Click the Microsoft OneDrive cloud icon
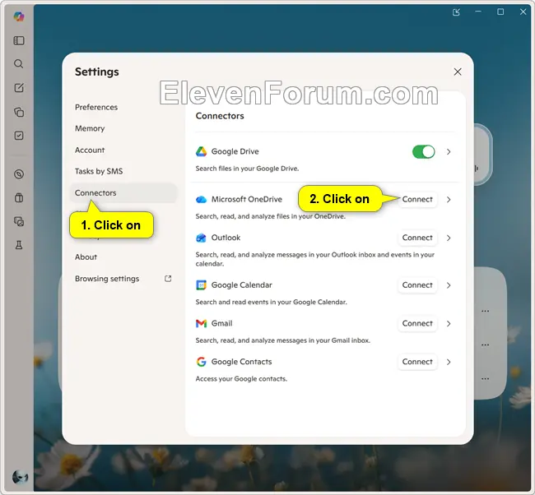This screenshot has height=495, width=535. (x=202, y=199)
